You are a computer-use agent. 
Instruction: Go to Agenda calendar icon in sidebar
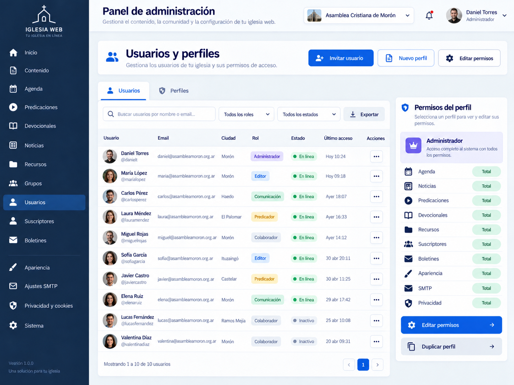tap(13, 89)
